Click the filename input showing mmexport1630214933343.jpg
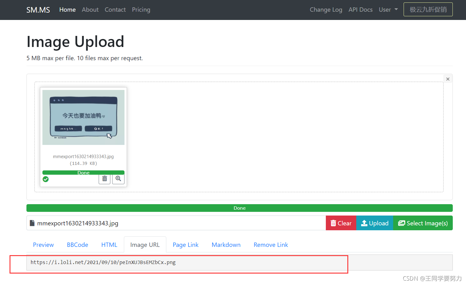 (176, 223)
